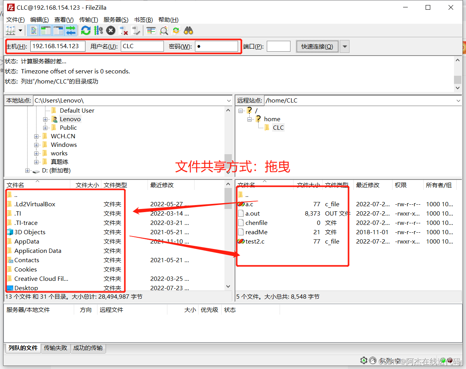Screen dimensions: 466x369
Task: Select .Ld2VirtualBox folder in local list
Action: click(35, 204)
